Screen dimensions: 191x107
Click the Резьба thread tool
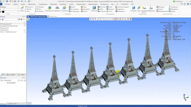pos(109,7)
